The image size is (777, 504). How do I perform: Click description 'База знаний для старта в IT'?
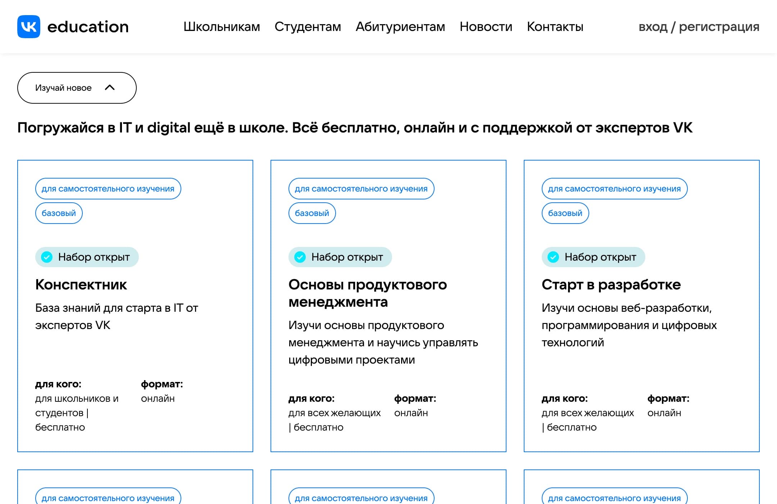pyautogui.click(x=117, y=316)
